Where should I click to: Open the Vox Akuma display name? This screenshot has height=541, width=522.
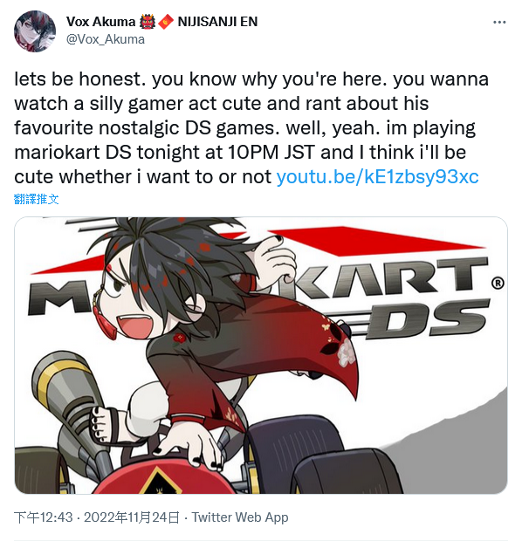point(100,22)
